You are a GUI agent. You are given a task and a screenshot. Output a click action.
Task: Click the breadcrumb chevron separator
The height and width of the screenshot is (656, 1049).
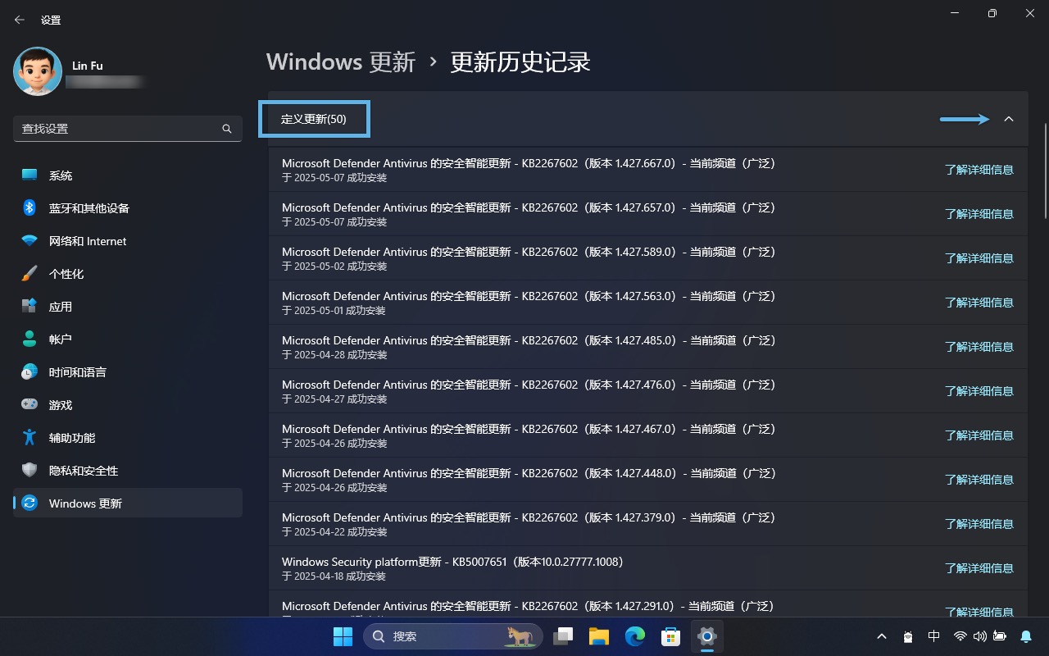click(434, 62)
